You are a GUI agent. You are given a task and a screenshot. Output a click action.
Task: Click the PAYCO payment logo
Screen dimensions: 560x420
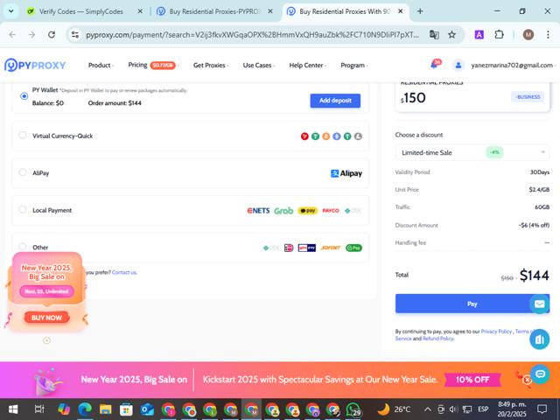pyautogui.click(x=331, y=210)
